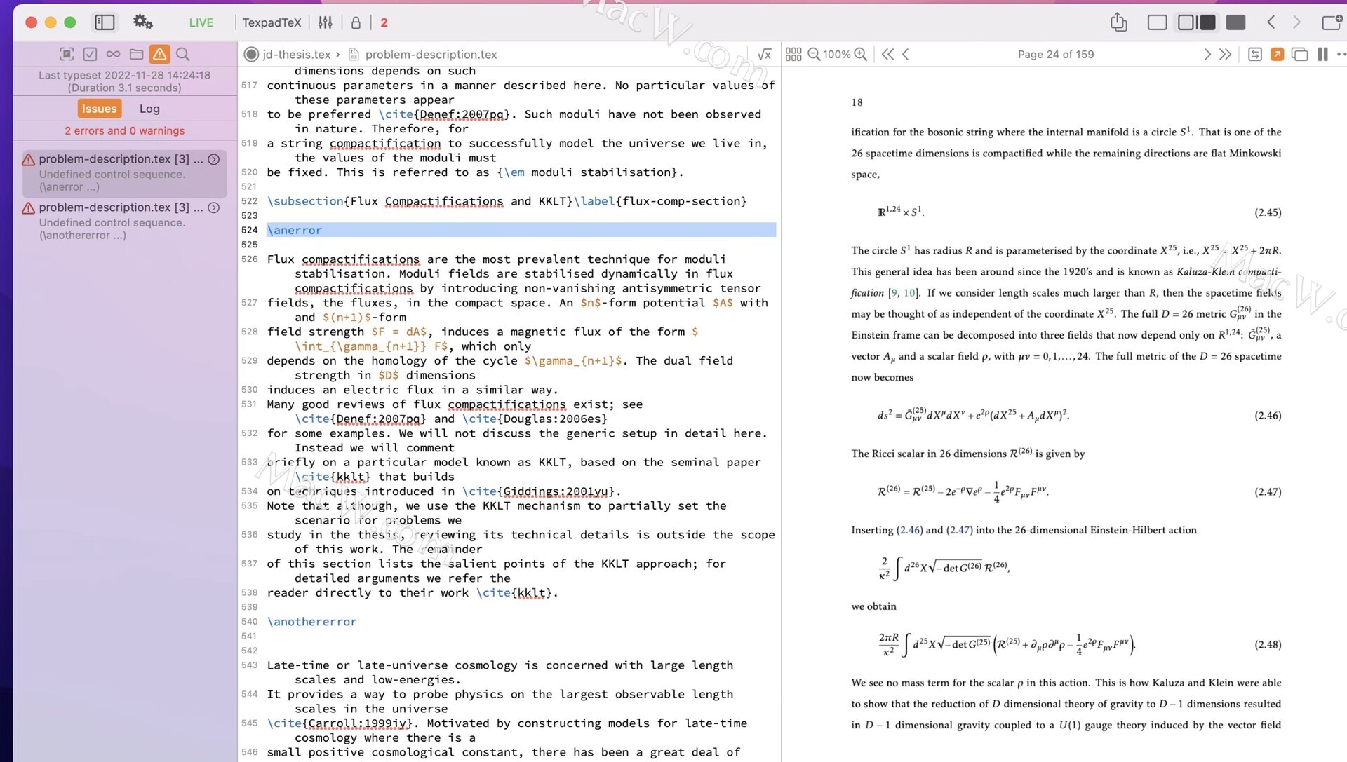Image resolution: width=1347 pixels, height=762 pixels.
Task: Open the detach PDF window icon
Action: click(1299, 54)
